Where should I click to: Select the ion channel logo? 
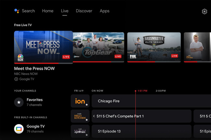[80, 101]
